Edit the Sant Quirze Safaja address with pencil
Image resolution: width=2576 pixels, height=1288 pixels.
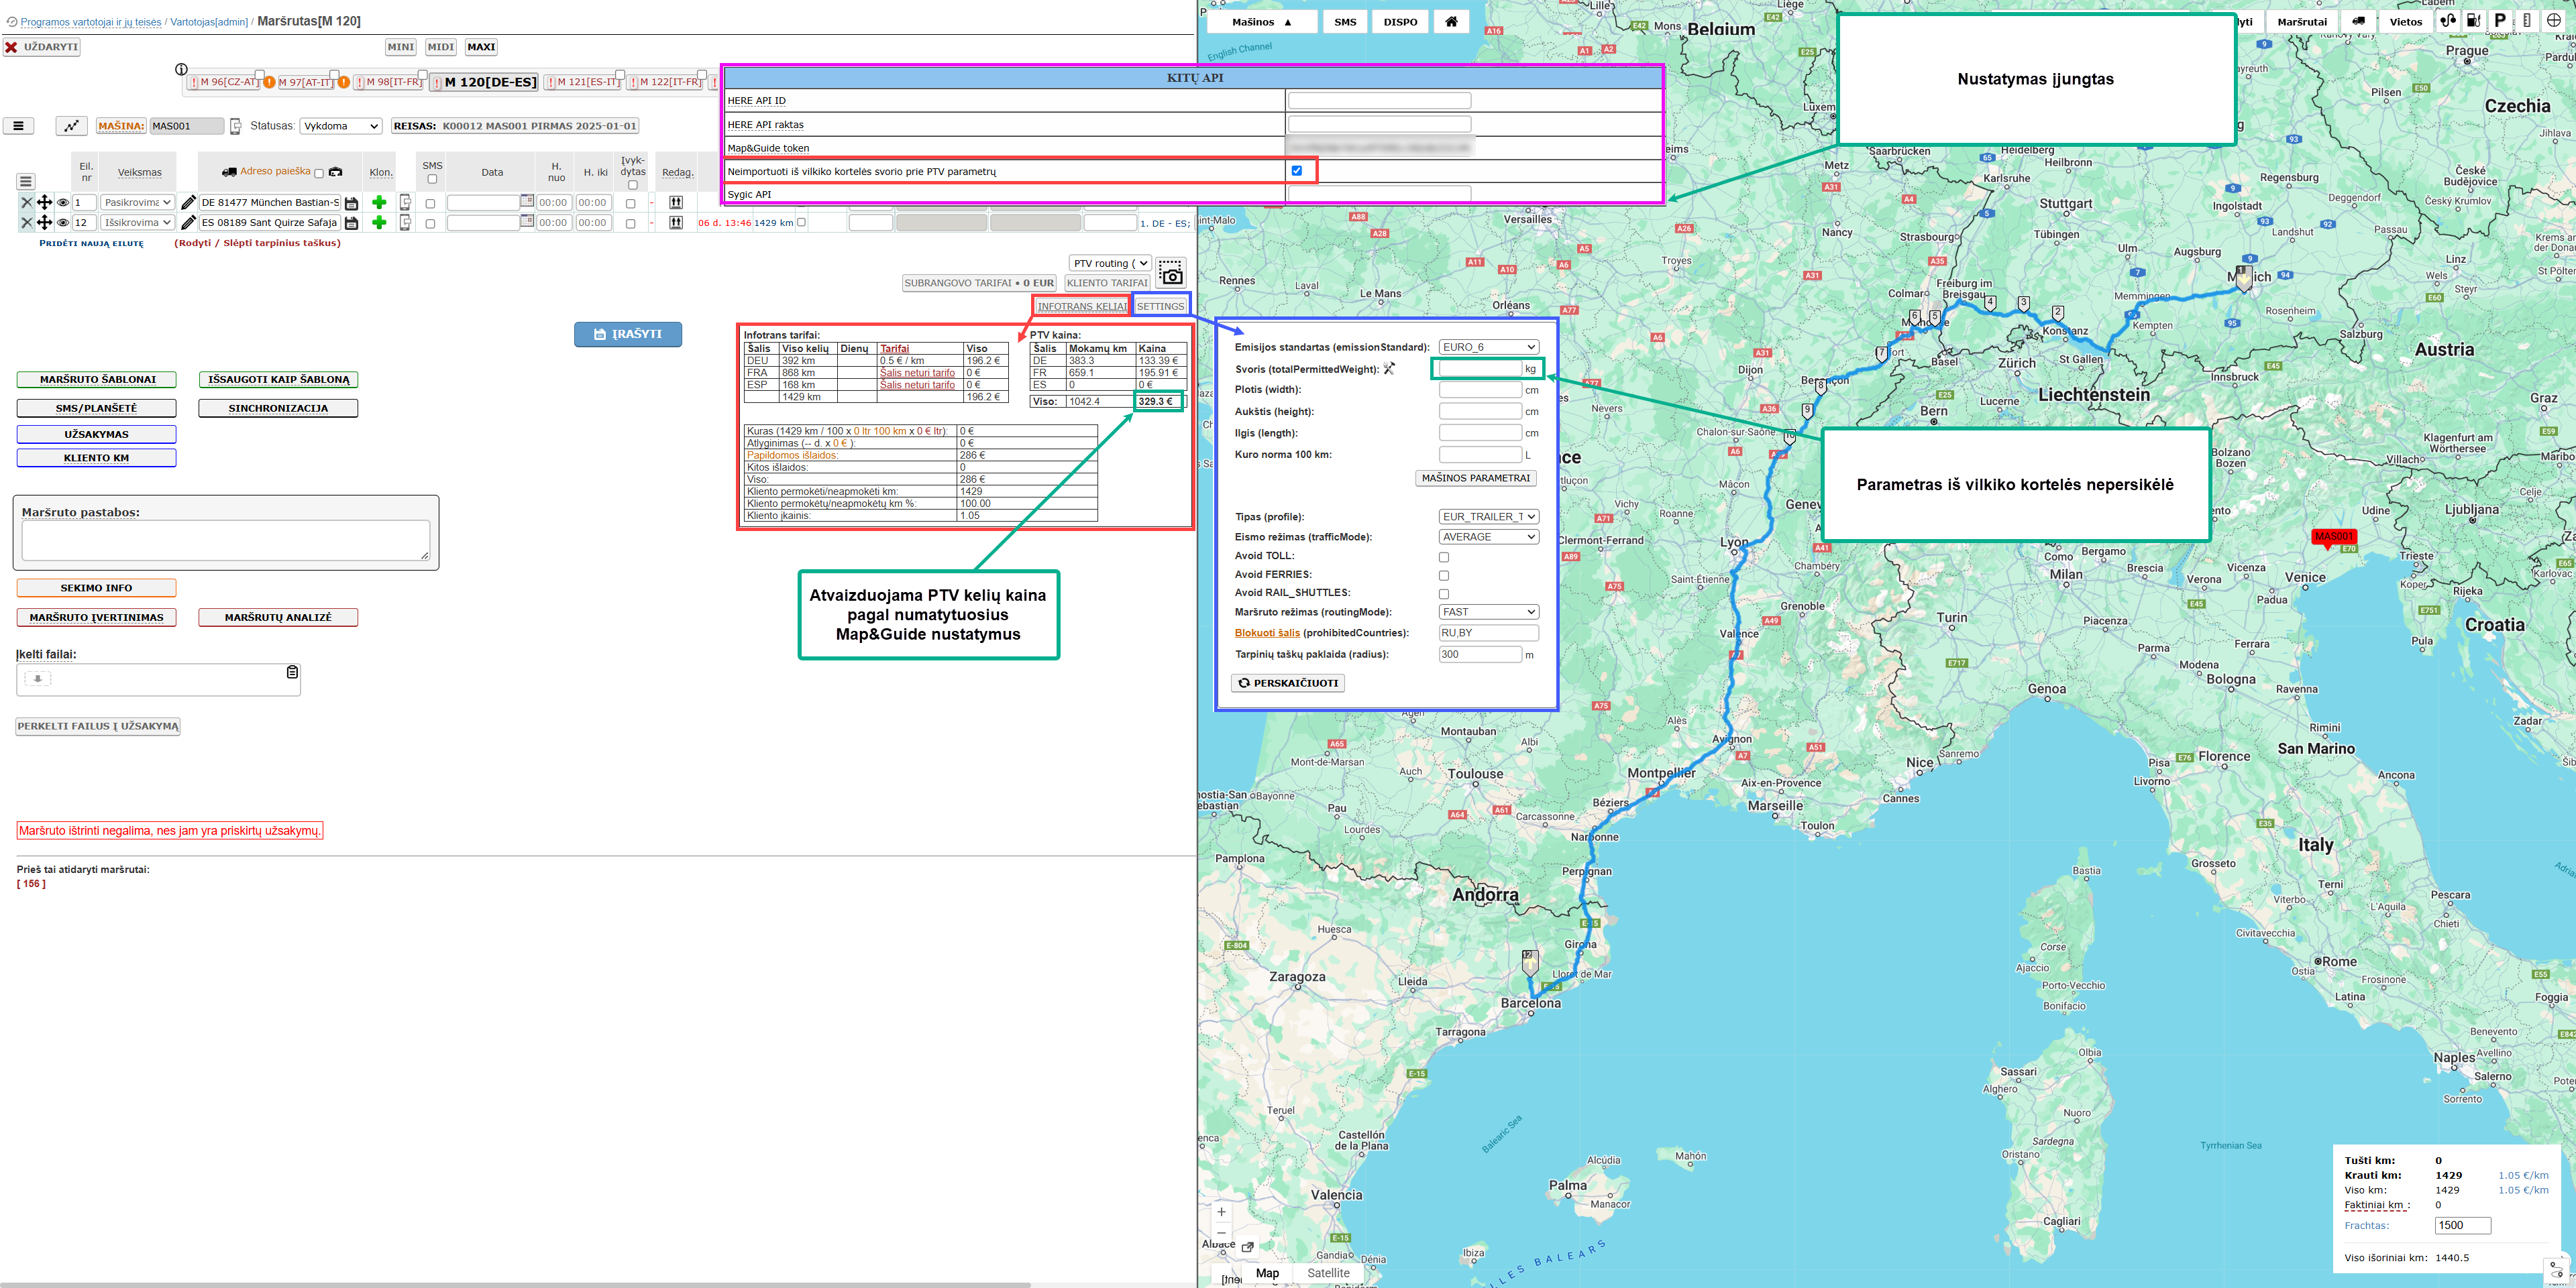tap(188, 223)
